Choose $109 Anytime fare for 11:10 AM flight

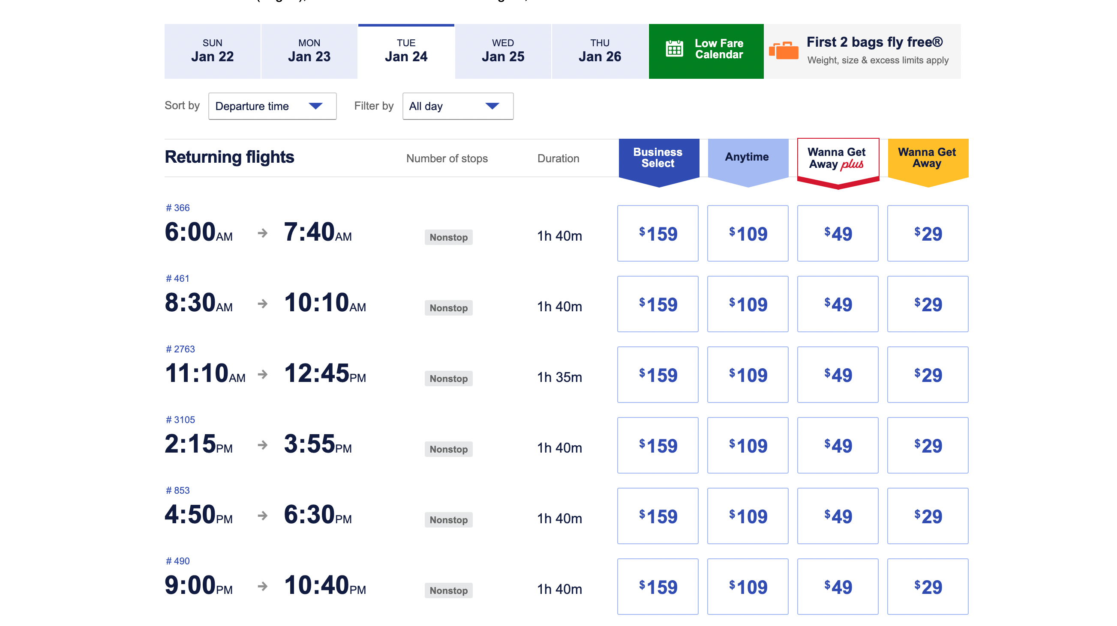[748, 375]
